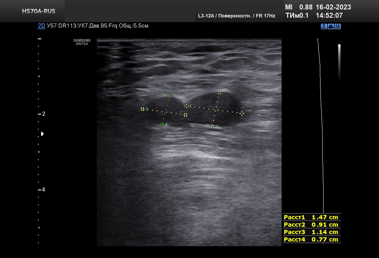This screenshot has height=258, width=379.
Task: Click the 4 cm depth scale mark
Action: 41,189
